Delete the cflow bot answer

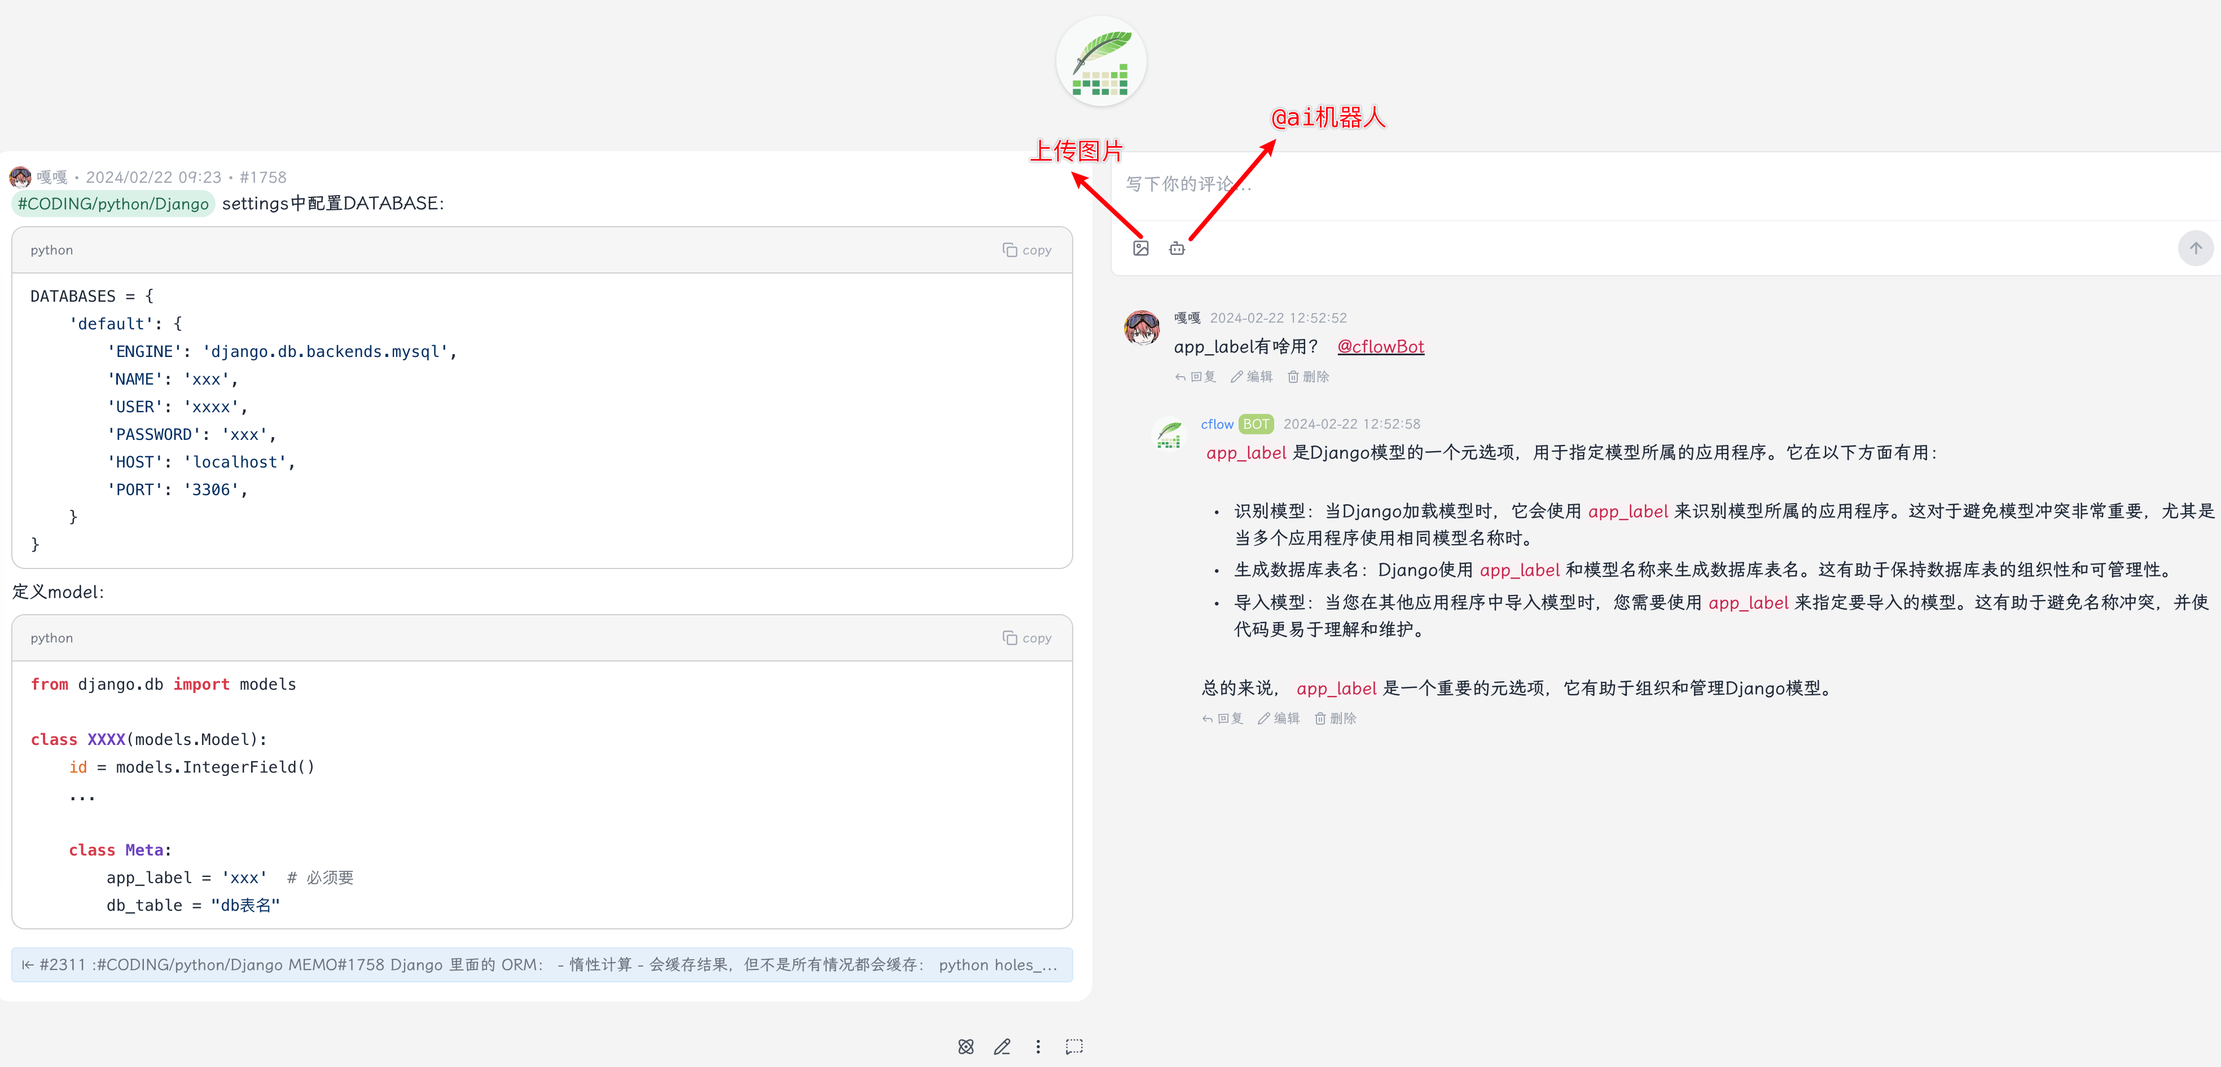click(1336, 718)
